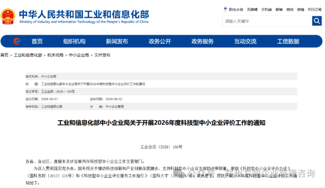Click the salutation line starting 各省、自治区

tap(84, 161)
